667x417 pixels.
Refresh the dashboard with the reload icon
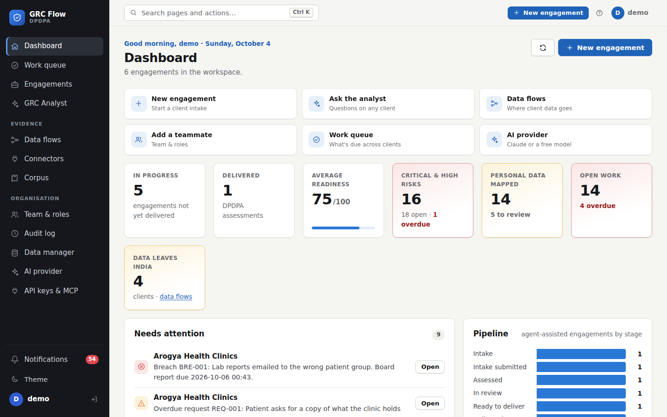pos(543,48)
